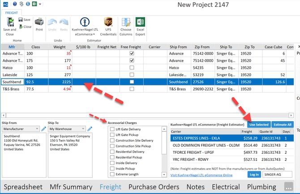Screen dimensions: 300x194
Task: Switch to the Spreadsheet tab
Action: tap(23, 187)
